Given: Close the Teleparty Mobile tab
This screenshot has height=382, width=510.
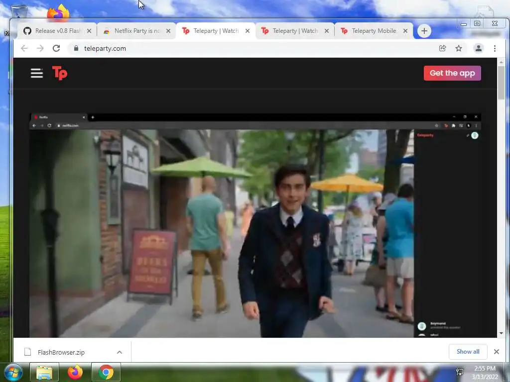Looking at the screenshot, I should point(405,31).
